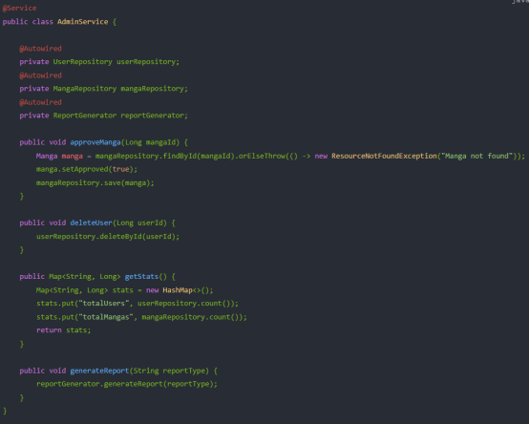Click the mangaRepository field declaration line
The image size is (529, 424).
(103, 89)
